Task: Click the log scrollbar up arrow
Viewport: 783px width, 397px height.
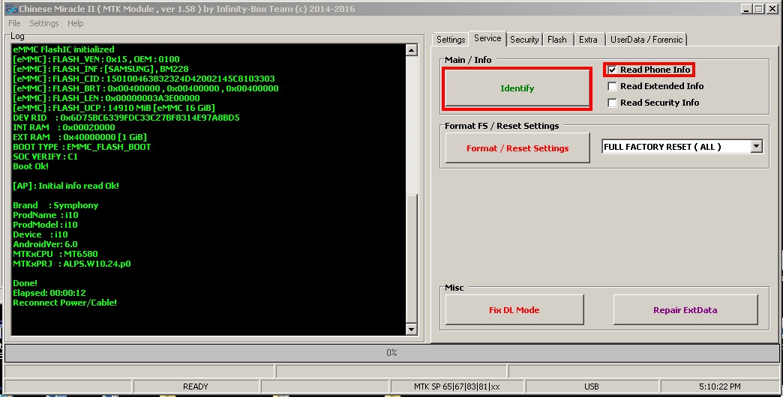Action: (412, 50)
